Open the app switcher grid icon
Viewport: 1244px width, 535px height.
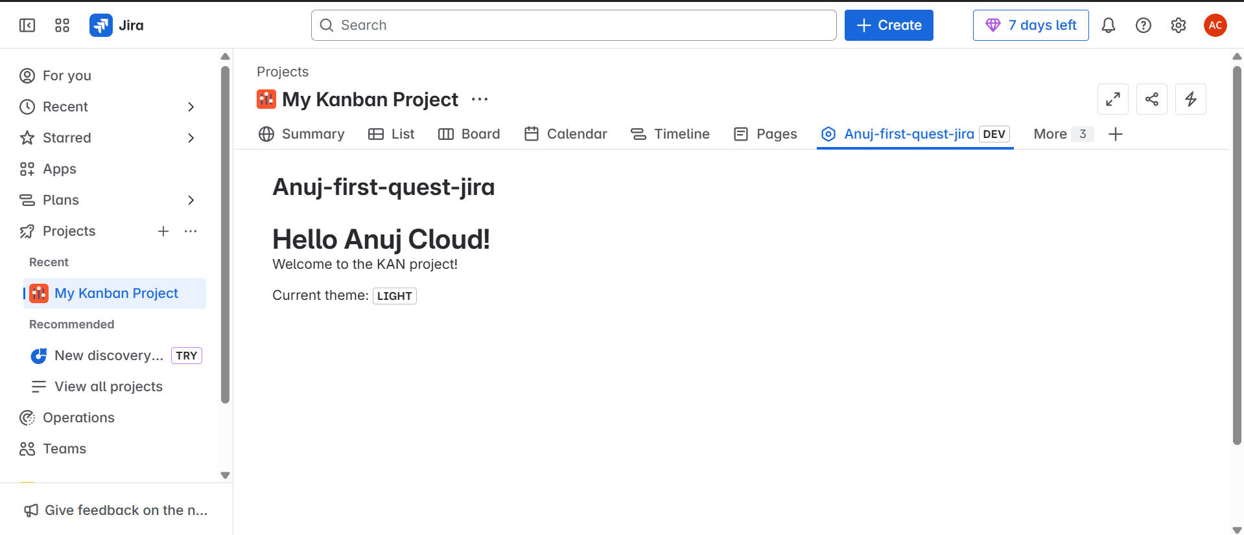pos(62,25)
